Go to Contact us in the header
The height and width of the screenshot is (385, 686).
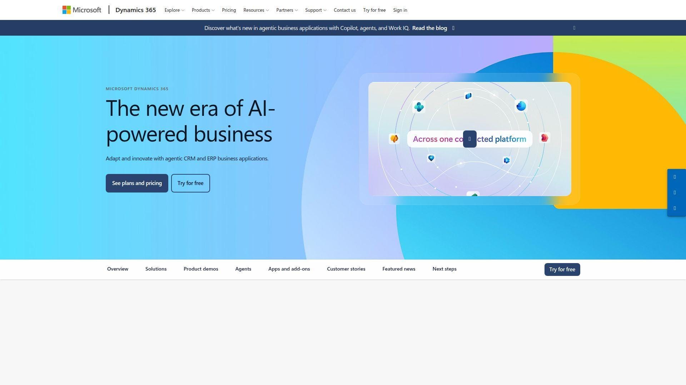click(345, 10)
